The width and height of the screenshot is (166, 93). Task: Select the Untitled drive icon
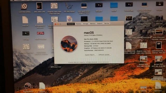143,86
